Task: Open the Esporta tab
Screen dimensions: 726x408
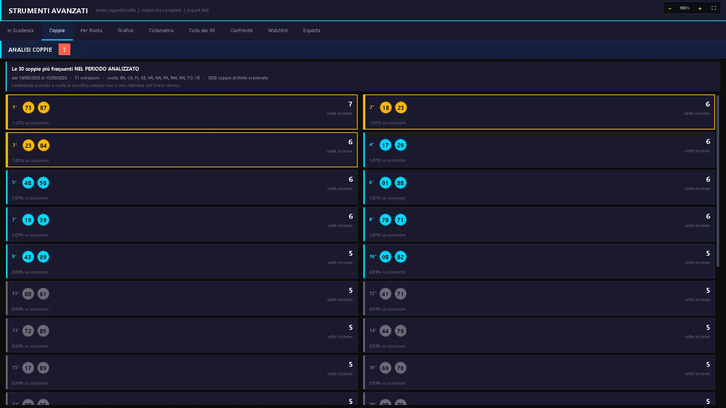Action: [x=312, y=30]
